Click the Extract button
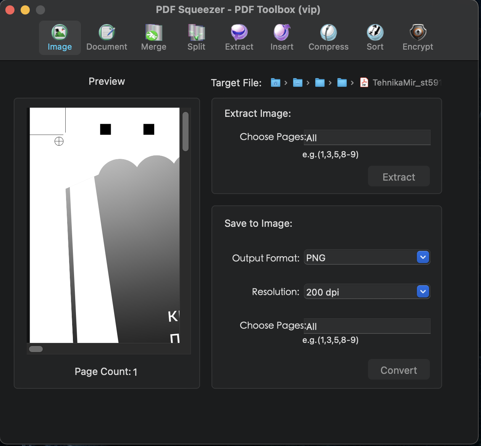Image resolution: width=481 pixels, height=446 pixels. coord(399,176)
